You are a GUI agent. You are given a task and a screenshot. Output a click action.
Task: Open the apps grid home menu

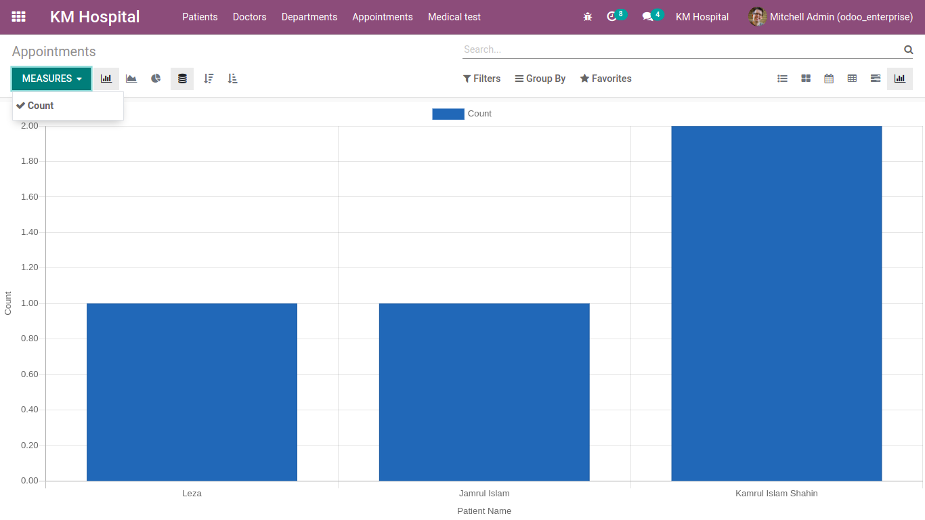(x=19, y=17)
